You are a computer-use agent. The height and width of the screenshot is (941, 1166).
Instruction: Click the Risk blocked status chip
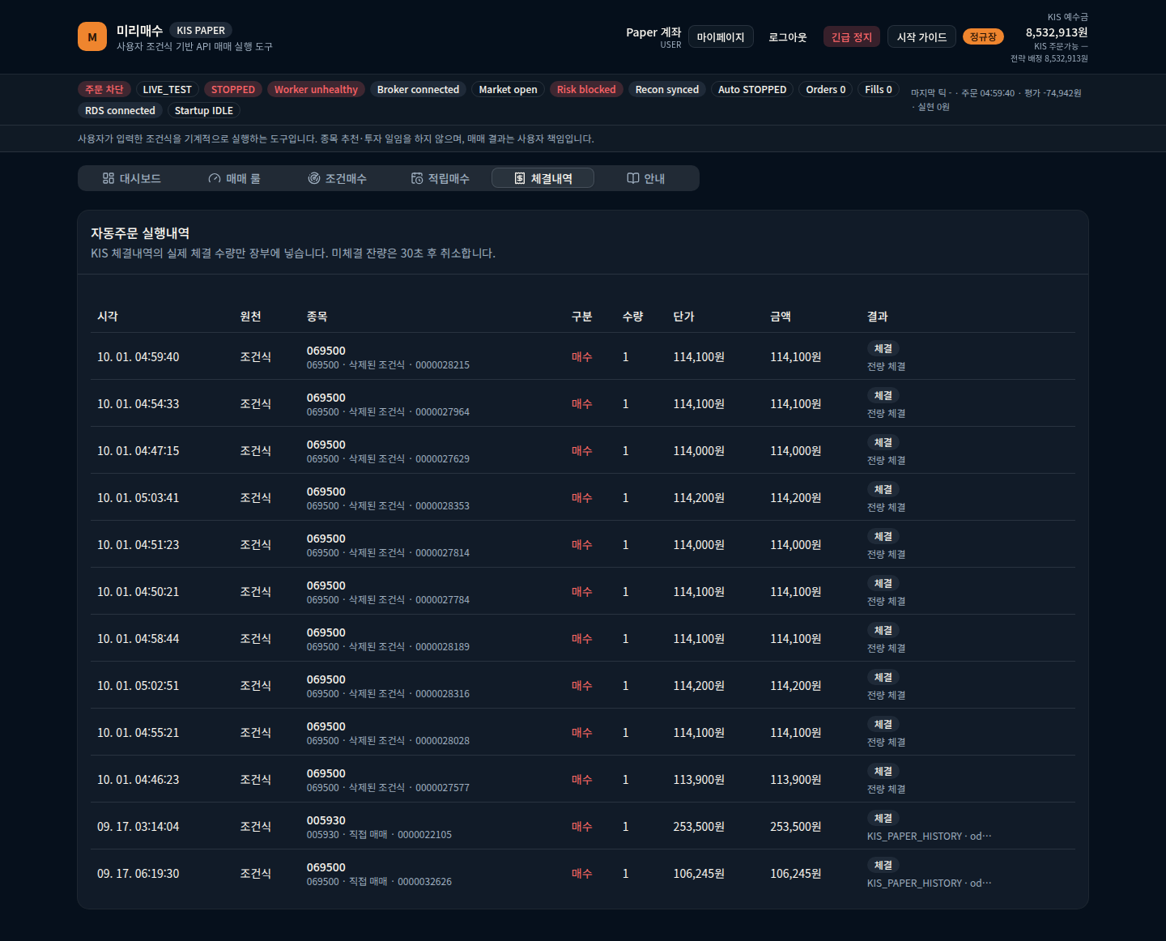tap(586, 89)
